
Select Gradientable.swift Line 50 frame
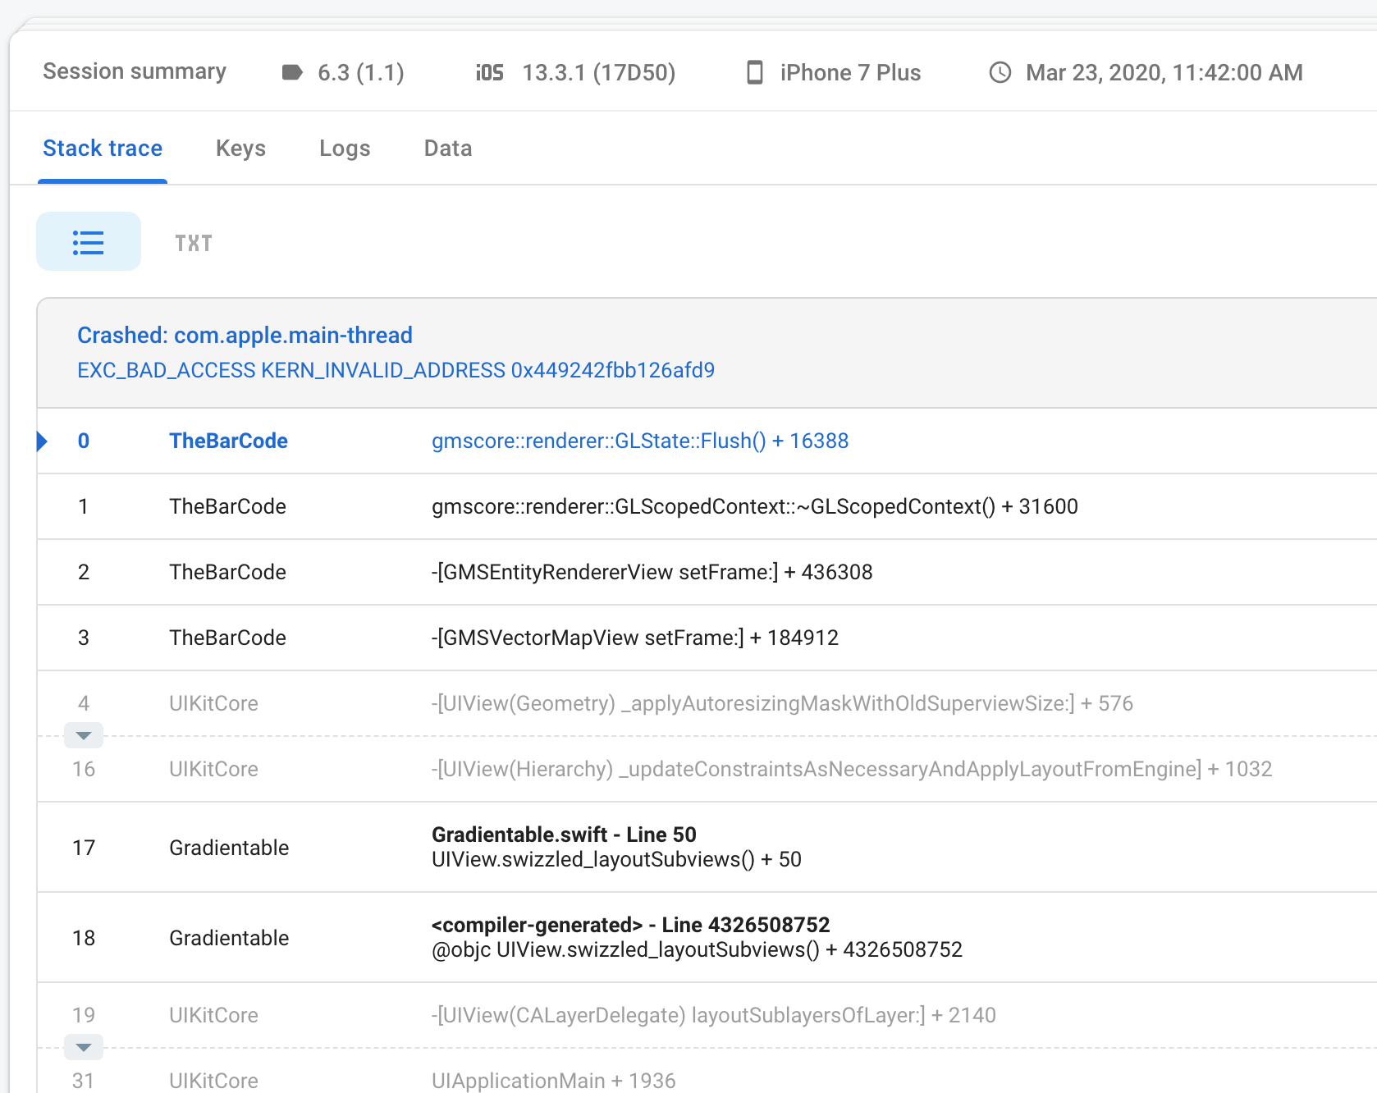point(563,835)
